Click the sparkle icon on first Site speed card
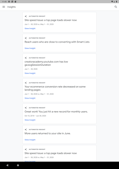 coord(26,16)
